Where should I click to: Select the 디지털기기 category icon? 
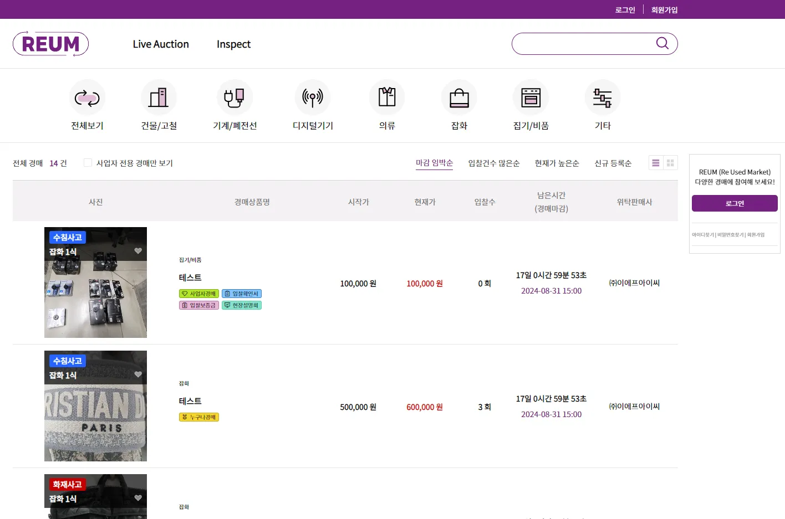(313, 97)
